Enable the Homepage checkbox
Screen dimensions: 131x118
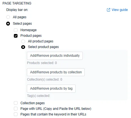click(16, 30)
